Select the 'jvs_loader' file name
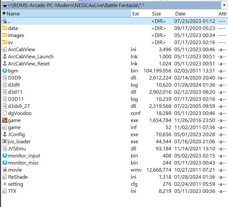This screenshot has height=207, width=228. (x=19, y=142)
